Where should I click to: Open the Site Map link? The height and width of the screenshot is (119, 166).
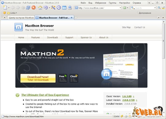pos(126,27)
